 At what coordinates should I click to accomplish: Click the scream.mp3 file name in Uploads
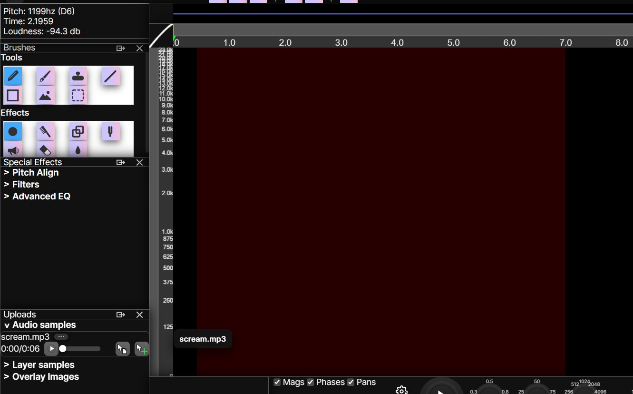click(x=25, y=337)
